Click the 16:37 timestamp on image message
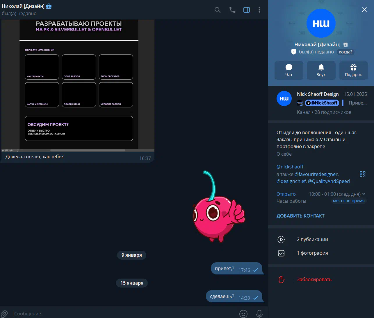374x318 pixels. pyautogui.click(x=145, y=158)
